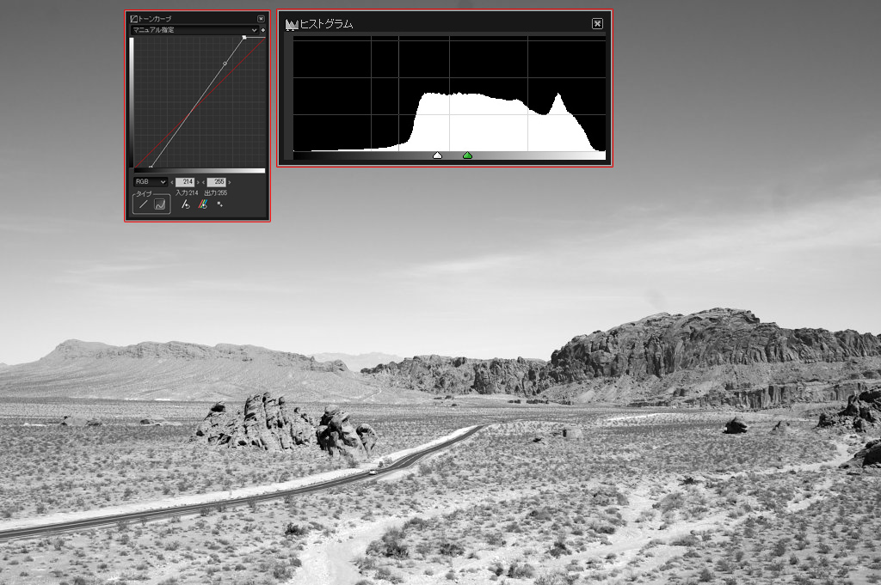Viewport: 881px width, 585px height.
Task: Click the input value field showing 214
Action: [186, 182]
